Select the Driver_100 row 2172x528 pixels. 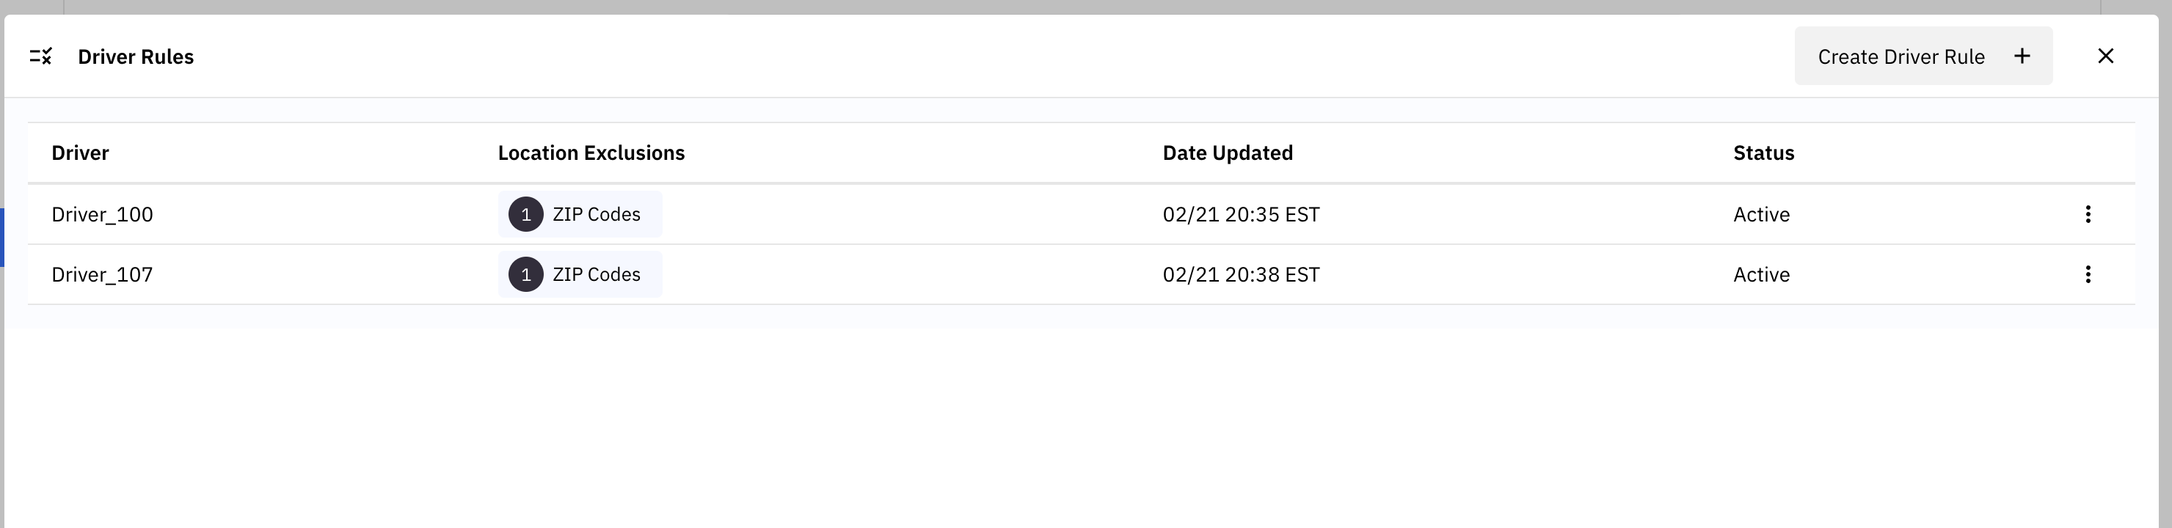click(102, 215)
